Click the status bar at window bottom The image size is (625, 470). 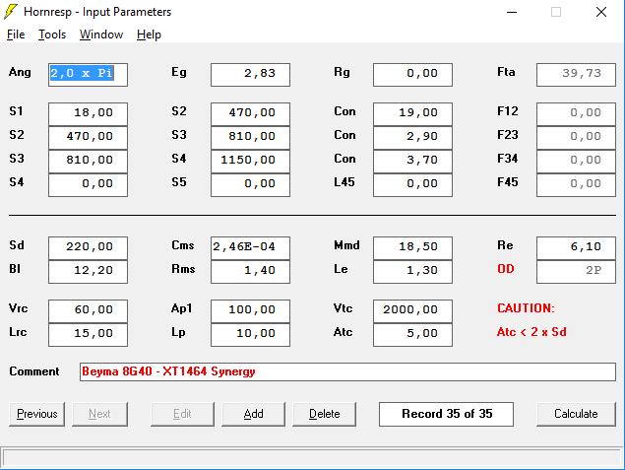point(312,457)
